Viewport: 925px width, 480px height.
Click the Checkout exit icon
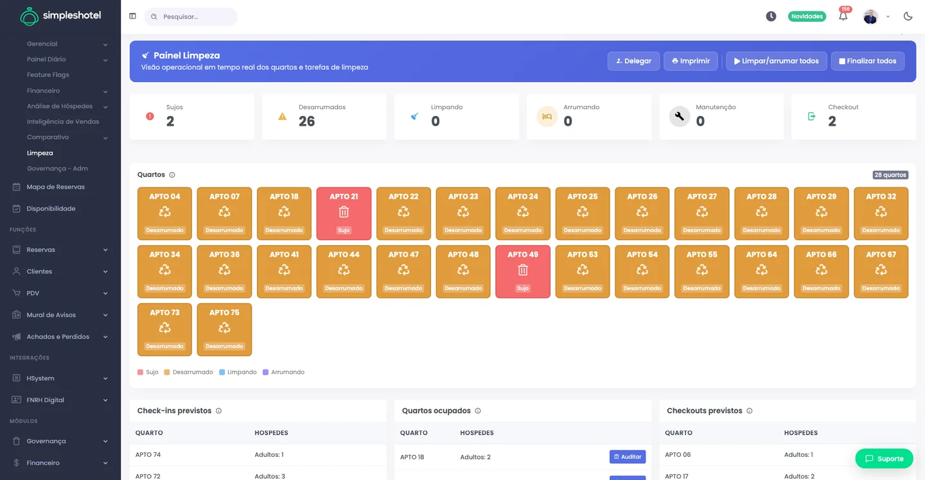pyautogui.click(x=812, y=116)
